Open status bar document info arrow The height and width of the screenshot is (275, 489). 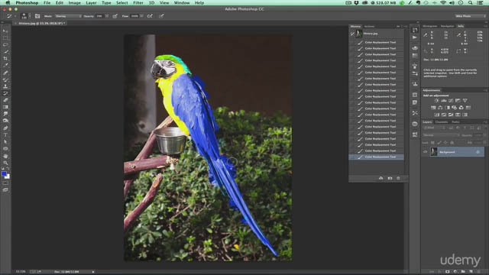pos(93,272)
